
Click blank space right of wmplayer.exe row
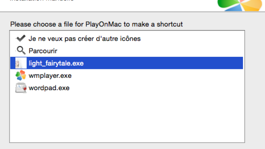(157, 75)
